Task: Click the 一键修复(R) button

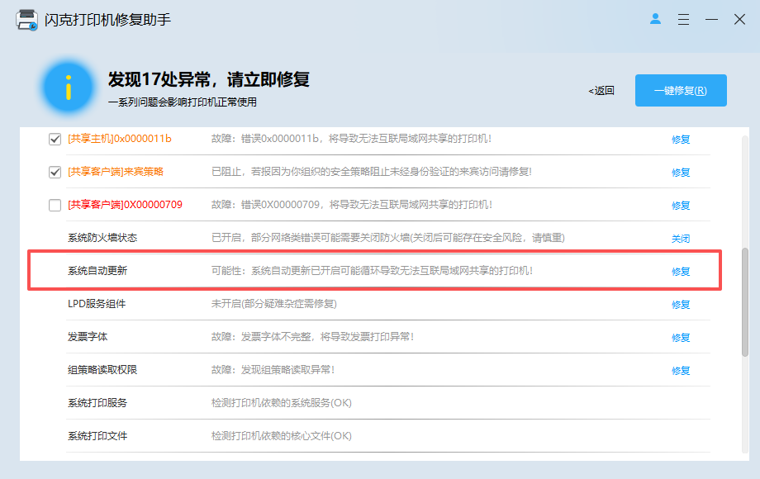Action: point(681,91)
